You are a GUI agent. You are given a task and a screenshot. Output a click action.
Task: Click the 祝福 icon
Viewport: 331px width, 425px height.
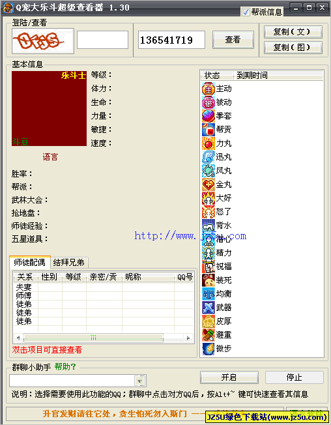click(209, 267)
